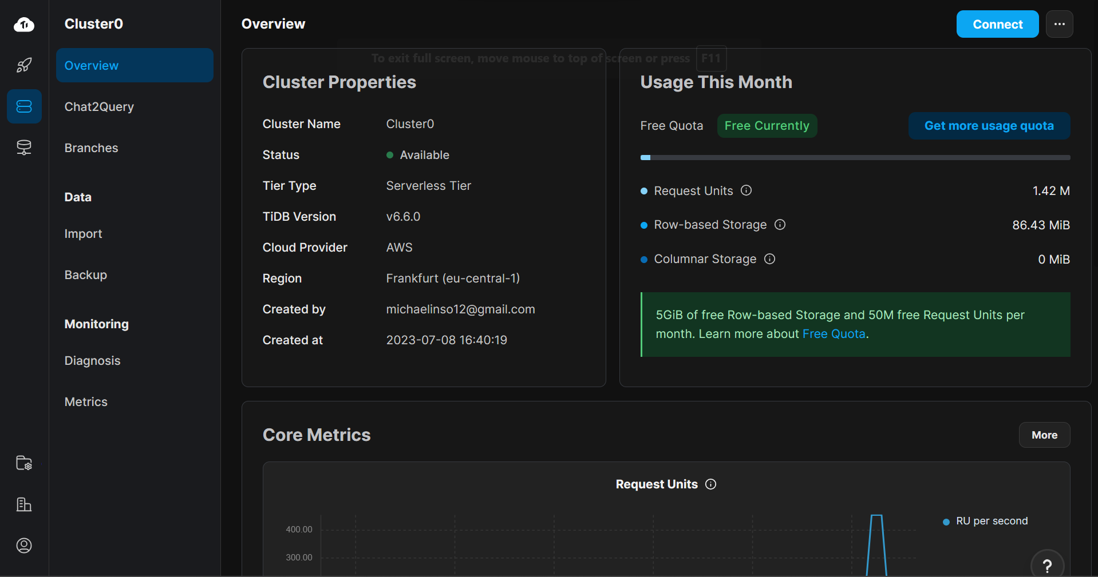Open the project settings folder icon
The image size is (1098, 577).
24,463
